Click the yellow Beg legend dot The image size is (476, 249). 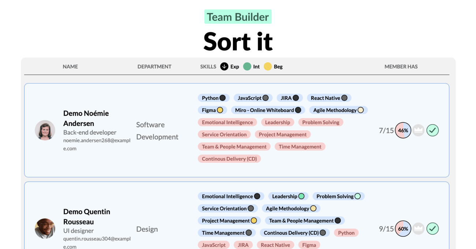[268, 66]
